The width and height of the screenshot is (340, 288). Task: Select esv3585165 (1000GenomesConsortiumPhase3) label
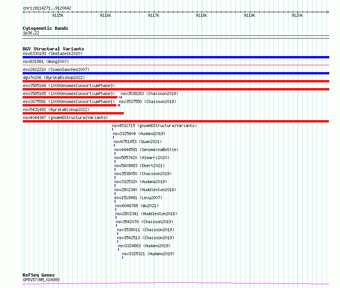[x=69, y=93]
